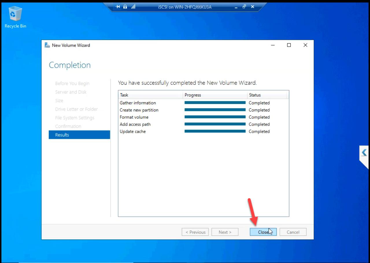Maximize the New Volume Wizard window
Image resolution: width=370 pixels, height=263 pixels.
tap(289, 45)
